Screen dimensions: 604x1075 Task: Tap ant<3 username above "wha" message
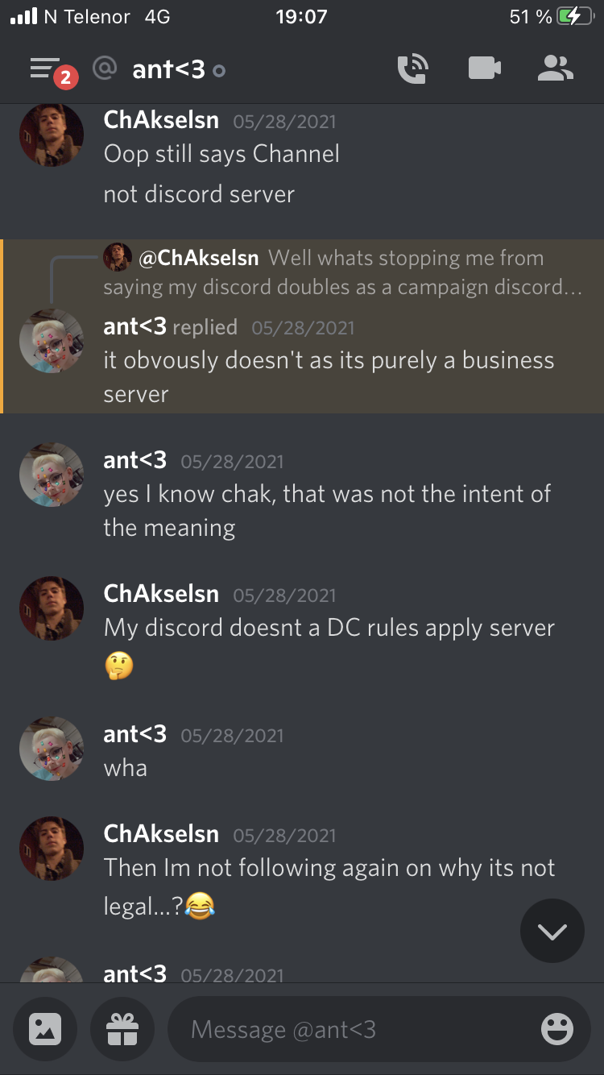click(x=135, y=734)
